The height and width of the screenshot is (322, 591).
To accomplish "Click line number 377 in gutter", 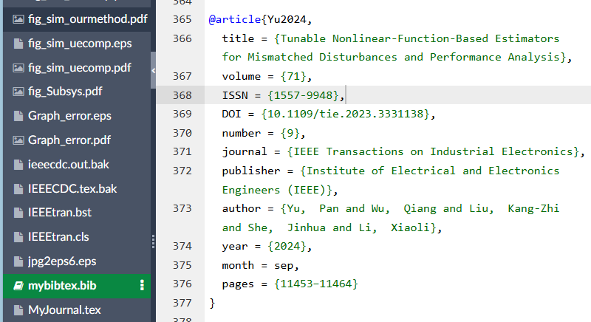I will coord(182,304).
